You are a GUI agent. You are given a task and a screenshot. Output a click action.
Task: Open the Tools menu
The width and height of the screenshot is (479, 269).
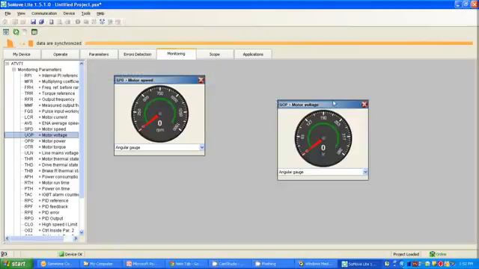[86, 13]
